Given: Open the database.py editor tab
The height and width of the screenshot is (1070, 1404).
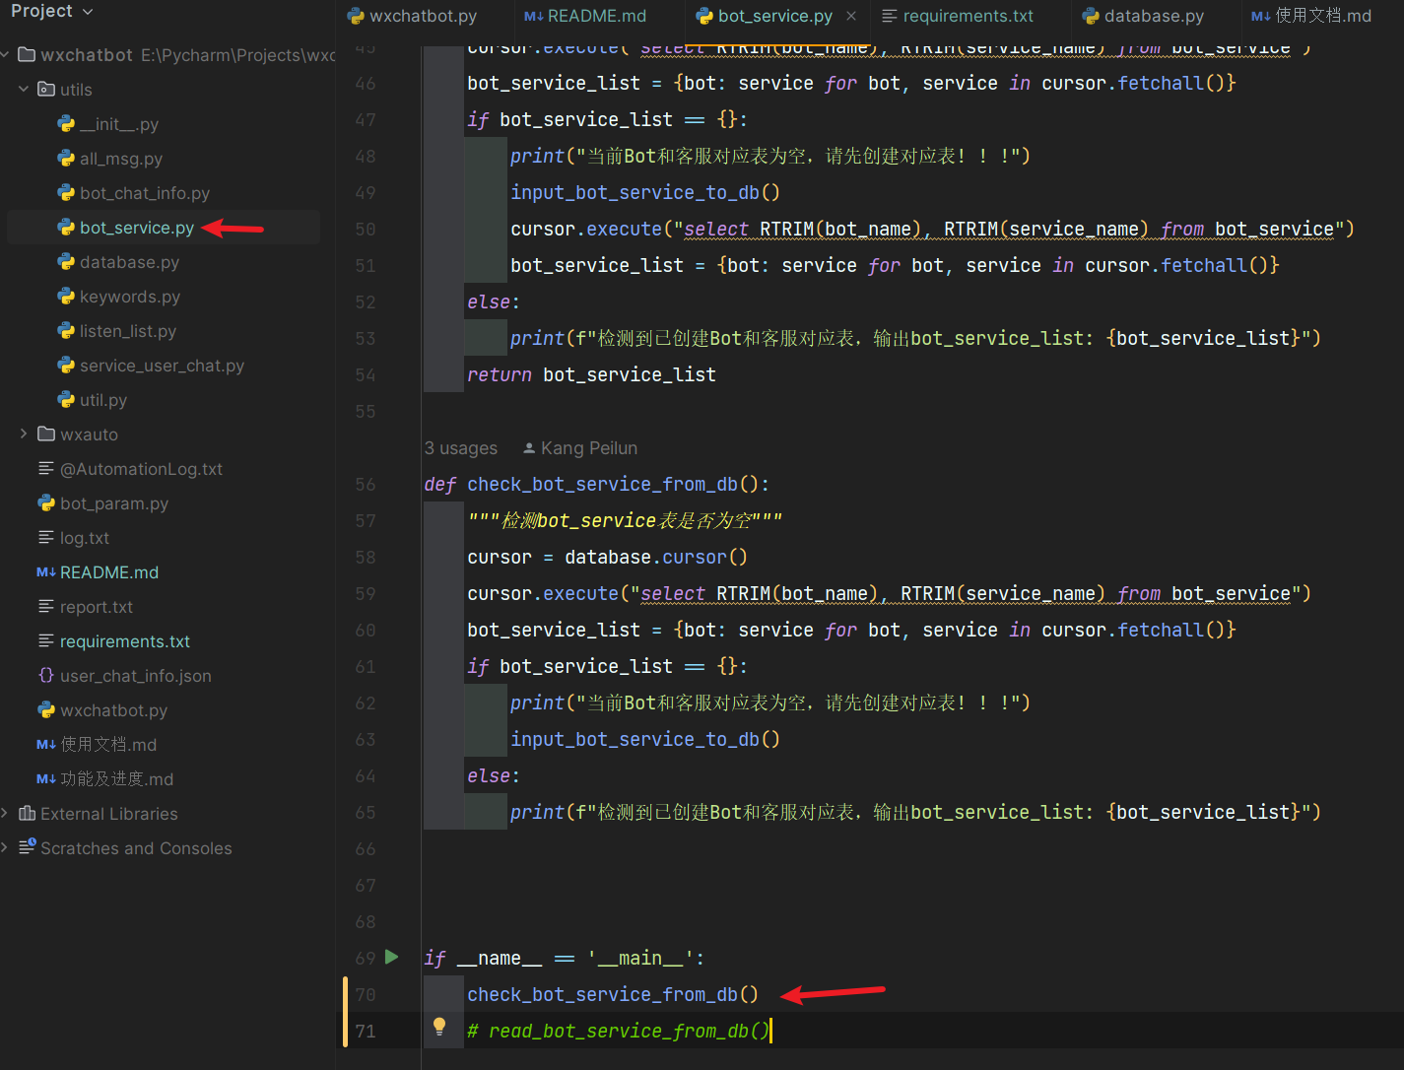Looking at the screenshot, I should (x=1143, y=16).
